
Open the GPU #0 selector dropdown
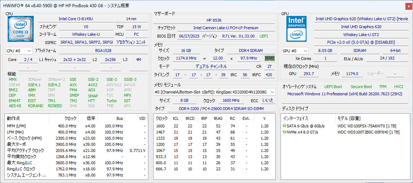click(295, 51)
